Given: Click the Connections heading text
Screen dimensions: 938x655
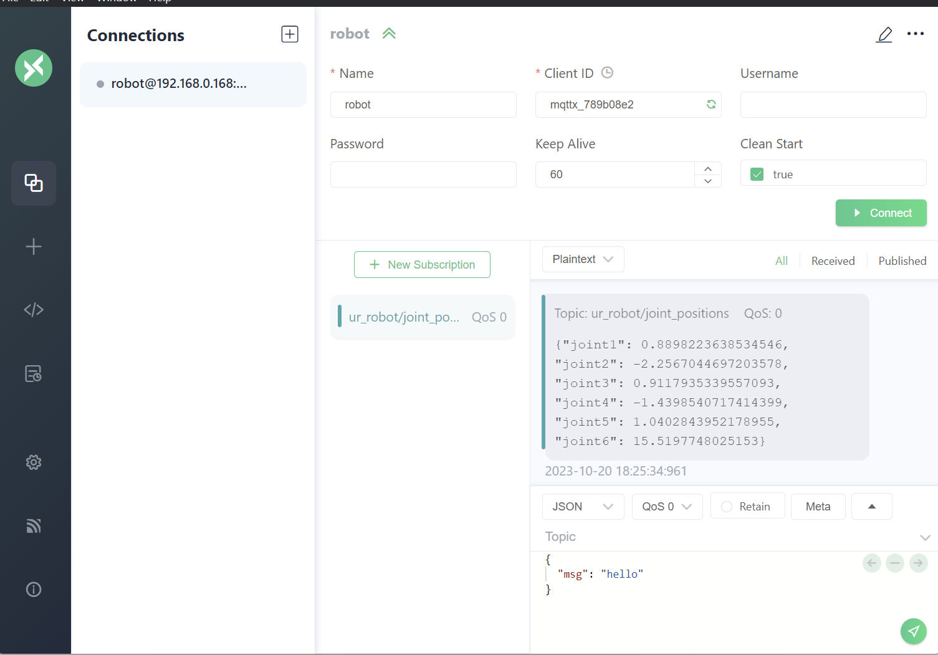Looking at the screenshot, I should (136, 36).
